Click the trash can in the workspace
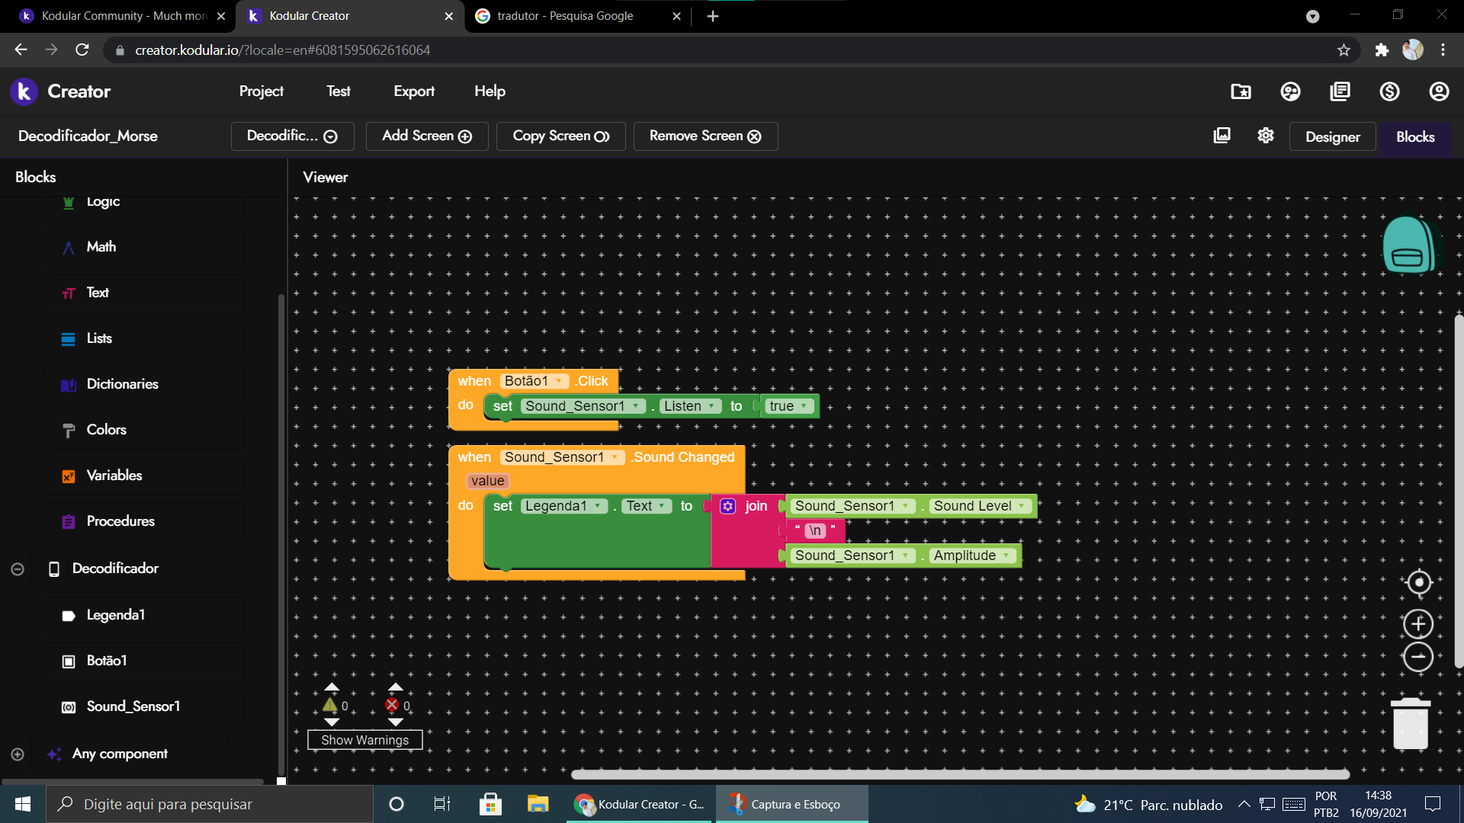The width and height of the screenshot is (1464, 823). 1410,723
